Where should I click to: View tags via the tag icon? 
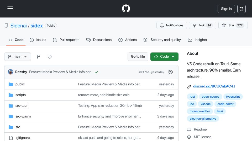50,57
